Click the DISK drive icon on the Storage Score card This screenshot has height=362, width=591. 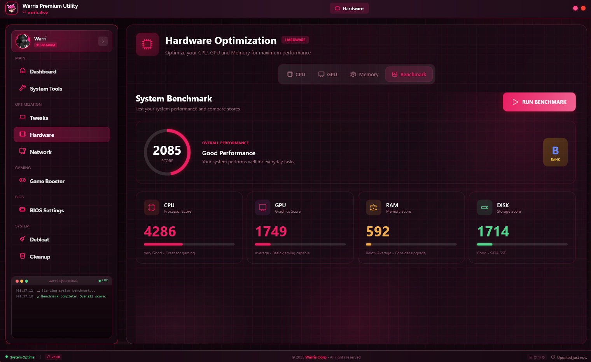coord(484,207)
